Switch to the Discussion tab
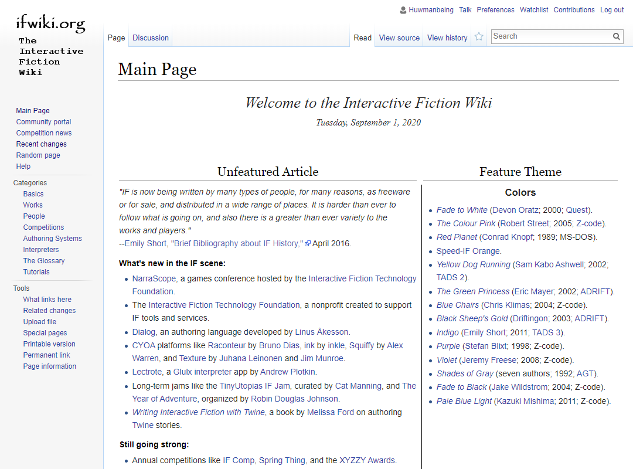The height and width of the screenshot is (469, 633). point(151,38)
